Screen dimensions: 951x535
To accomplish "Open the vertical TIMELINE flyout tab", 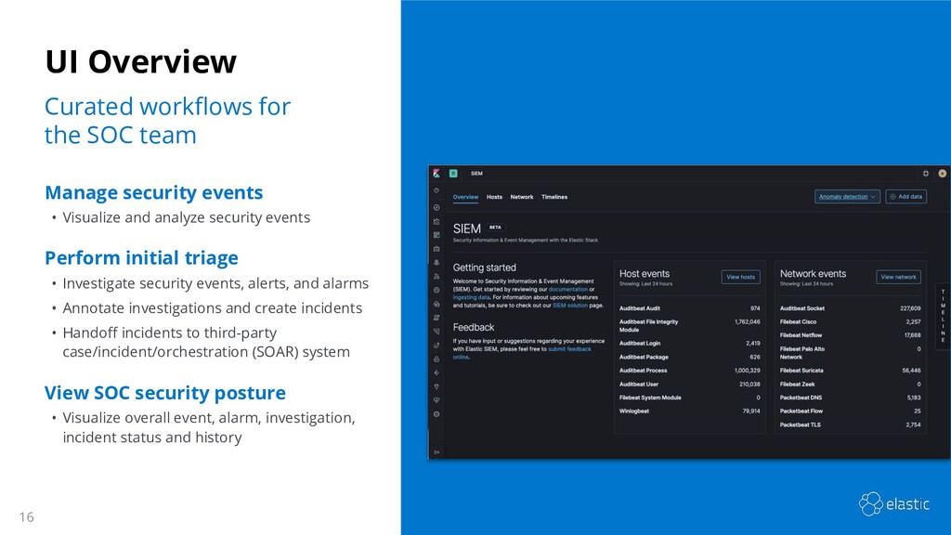I will 944,316.
